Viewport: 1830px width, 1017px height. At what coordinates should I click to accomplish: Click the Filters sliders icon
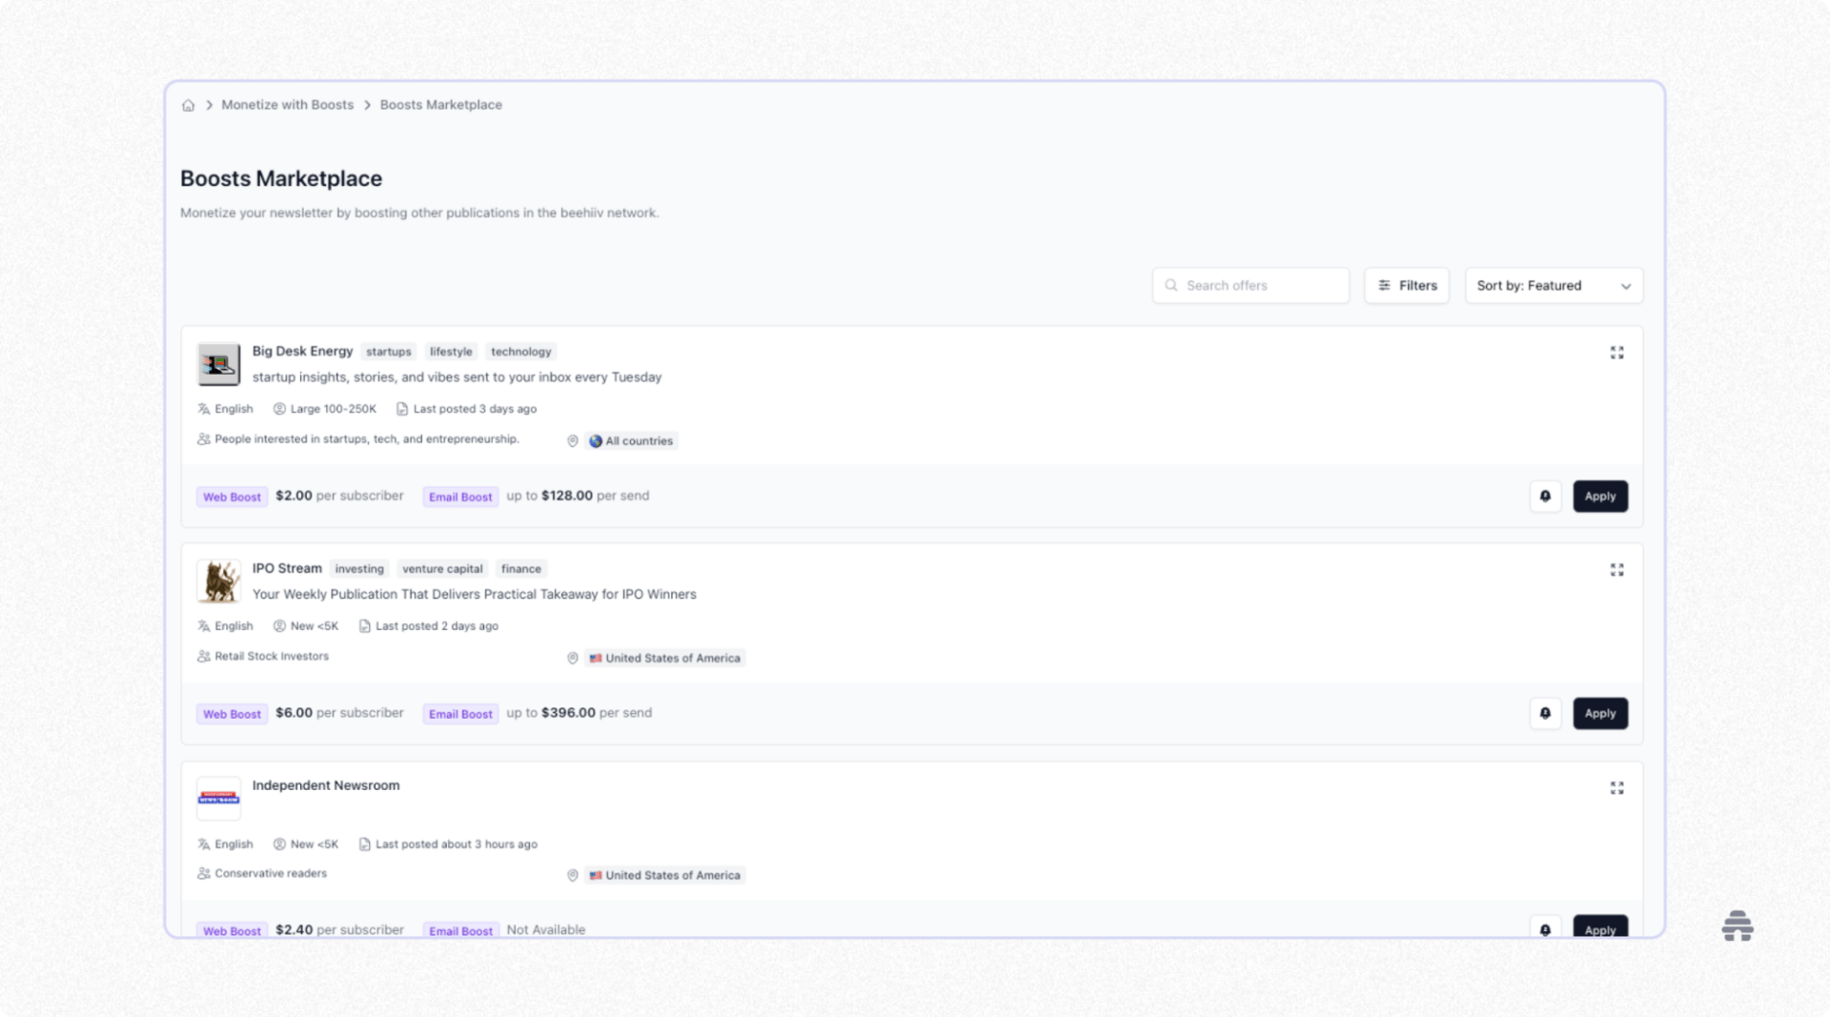[x=1385, y=285]
